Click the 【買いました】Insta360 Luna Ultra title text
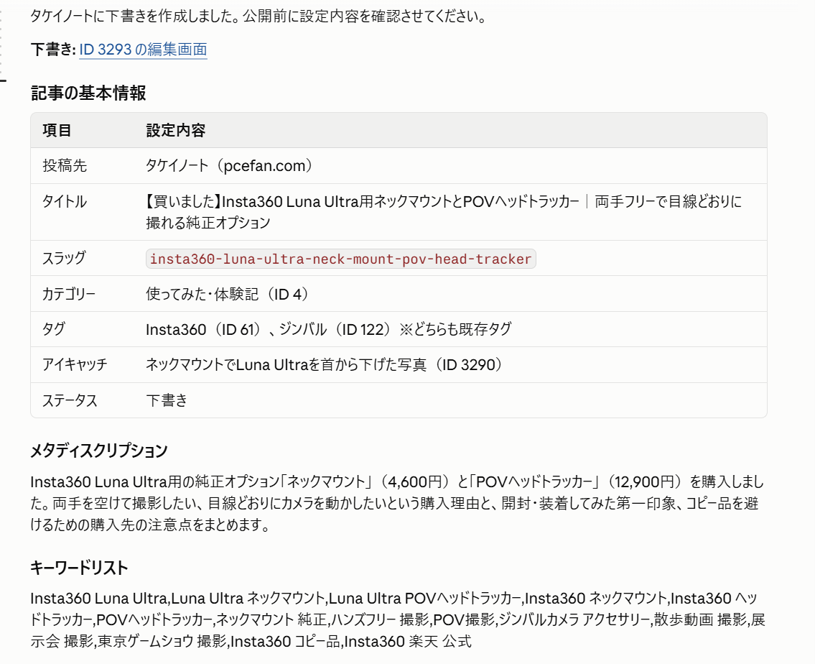This screenshot has height=664, width=815. click(x=444, y=211)
